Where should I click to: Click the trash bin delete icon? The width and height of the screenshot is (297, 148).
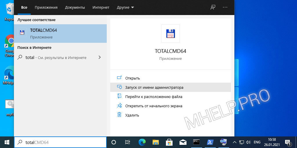(x=119, y=114)
